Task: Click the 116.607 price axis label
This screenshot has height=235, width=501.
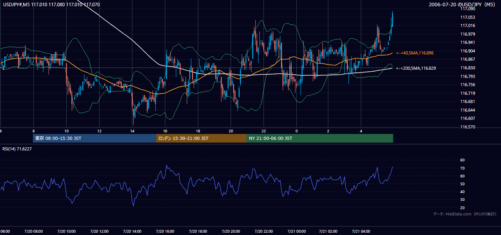Action: [467, 118]
